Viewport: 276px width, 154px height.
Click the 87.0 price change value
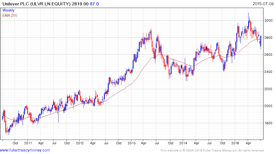pos(94,4)
